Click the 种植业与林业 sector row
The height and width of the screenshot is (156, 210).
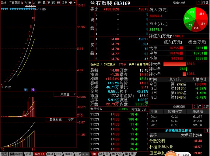(179, 147)
